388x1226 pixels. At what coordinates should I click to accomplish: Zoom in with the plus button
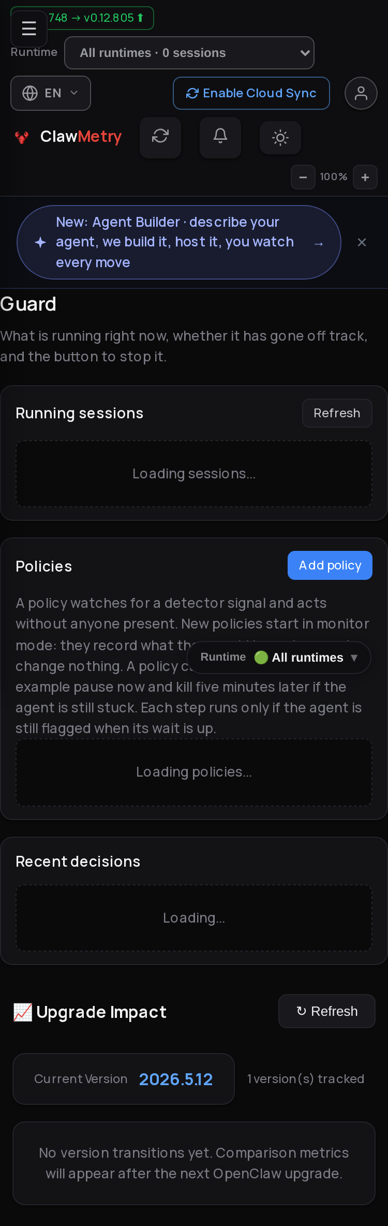coord(365,177)
